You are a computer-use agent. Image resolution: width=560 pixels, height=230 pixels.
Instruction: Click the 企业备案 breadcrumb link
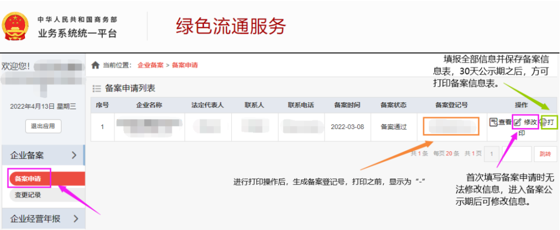pyautogui.click(x=150, y=65)
